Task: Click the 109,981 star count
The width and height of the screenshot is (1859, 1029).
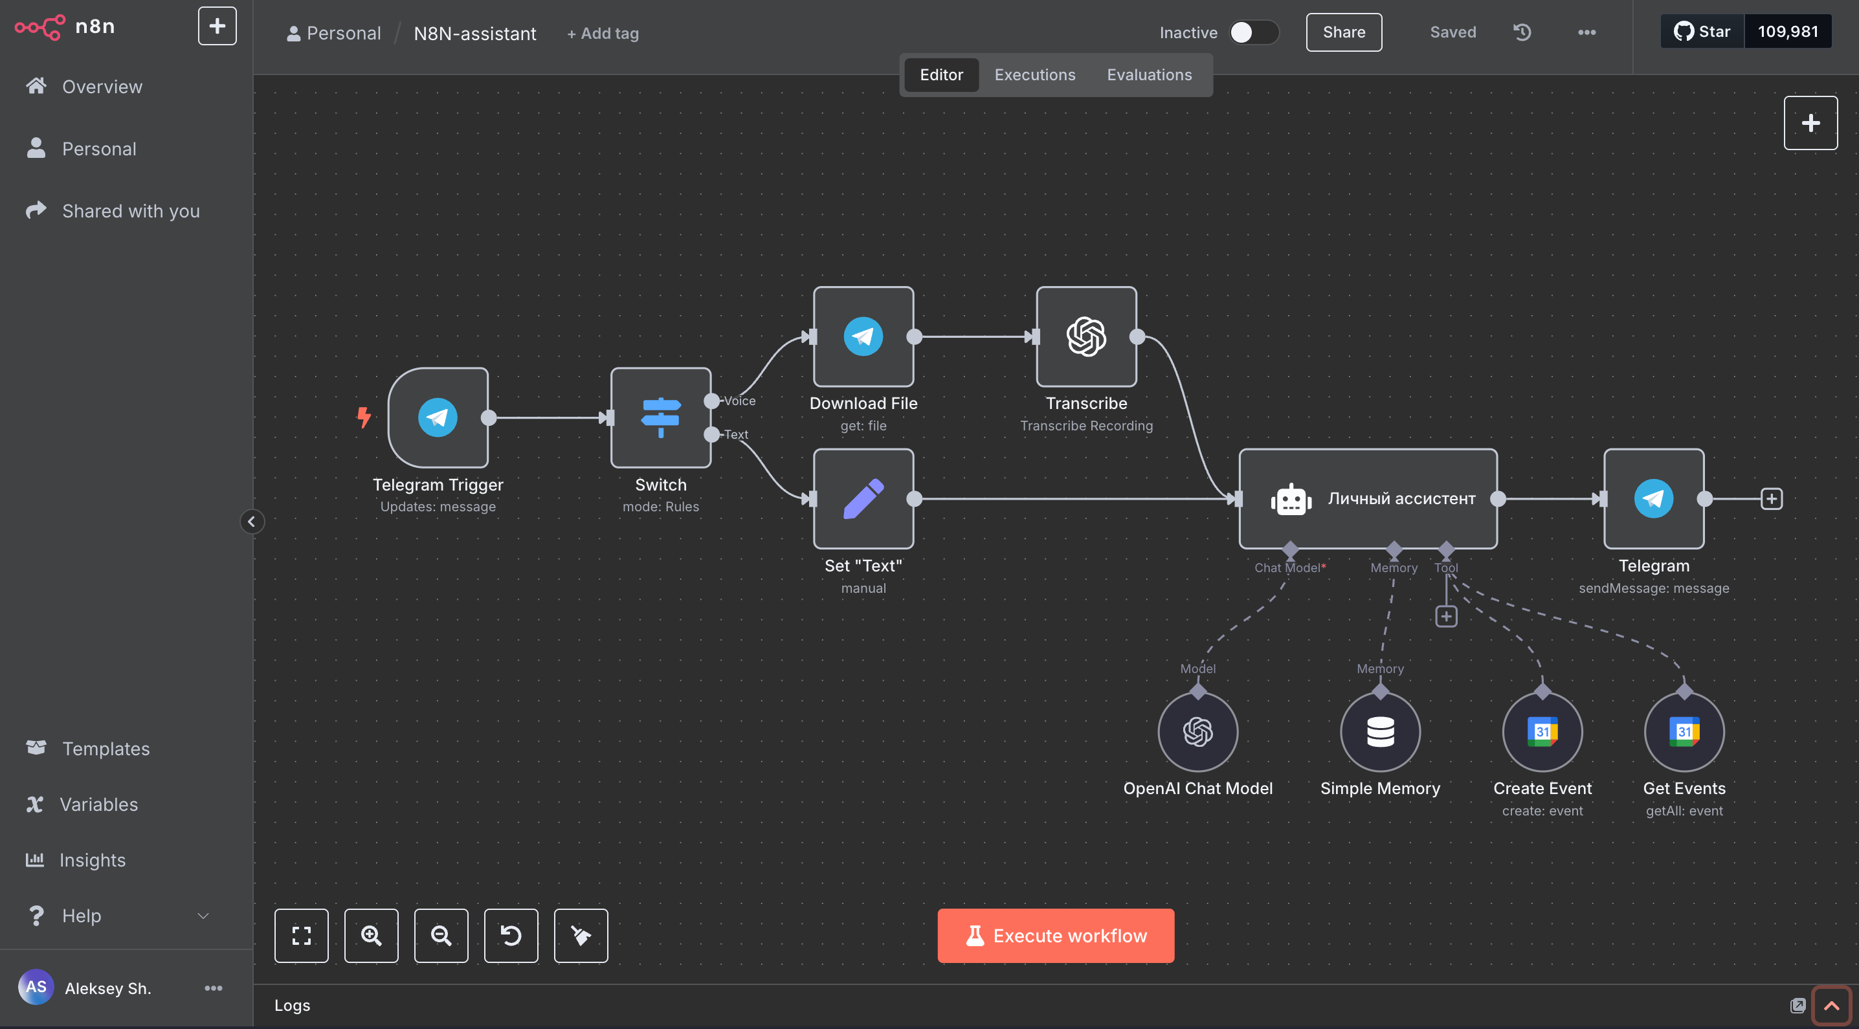Action: point(1788,31)
